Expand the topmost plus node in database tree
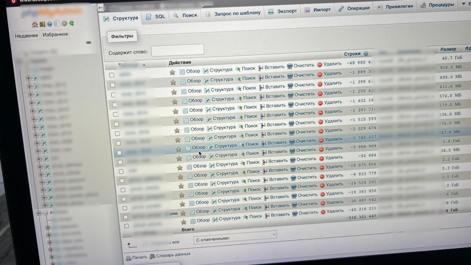Screen dimensions: 471x265 tap(28, 78)
